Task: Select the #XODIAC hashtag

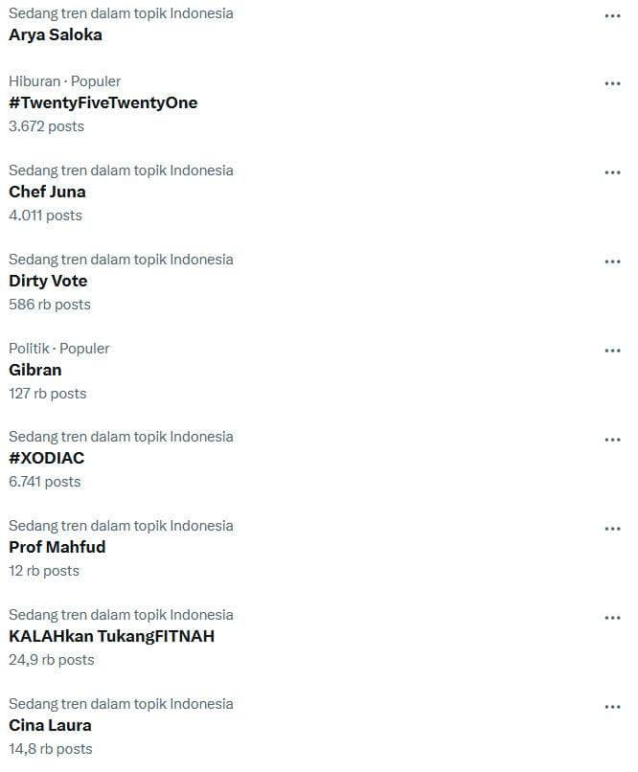Action: 47,458
